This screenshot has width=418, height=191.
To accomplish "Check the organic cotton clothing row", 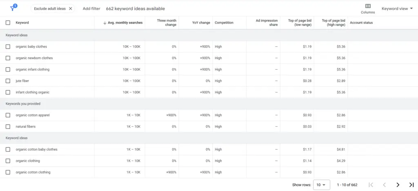I will coord(8,172).
